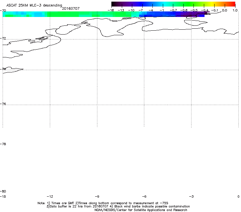241x212 pixels.
Task: Click the -3 longitude axis label
Action: point(191,196)
